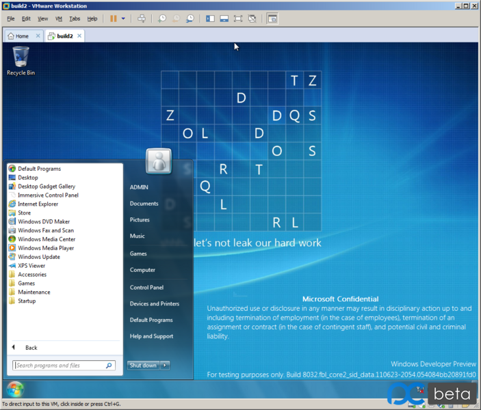481x410 pixels.
Task: Open the File menu
Action: (x=11, y=18)
